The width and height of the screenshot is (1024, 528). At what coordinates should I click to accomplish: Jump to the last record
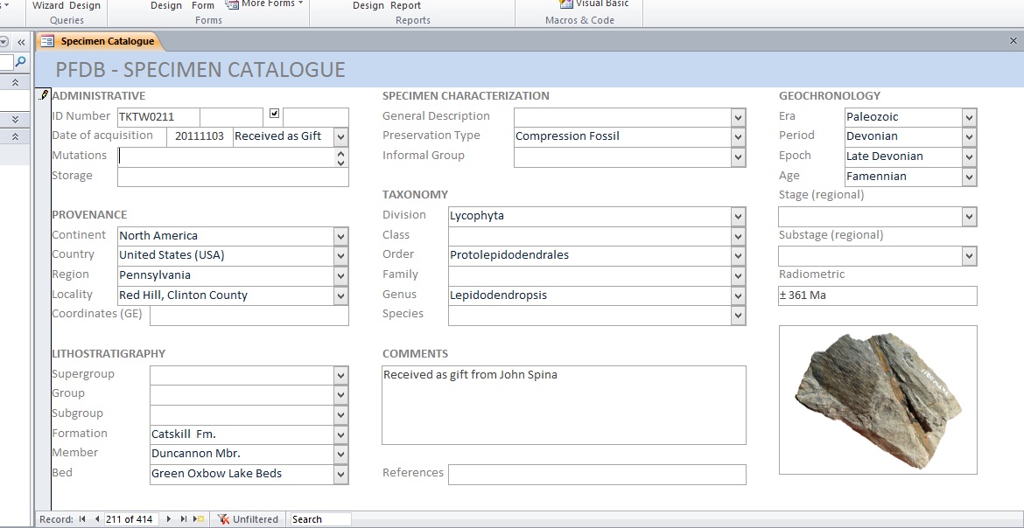pos(184,519)
